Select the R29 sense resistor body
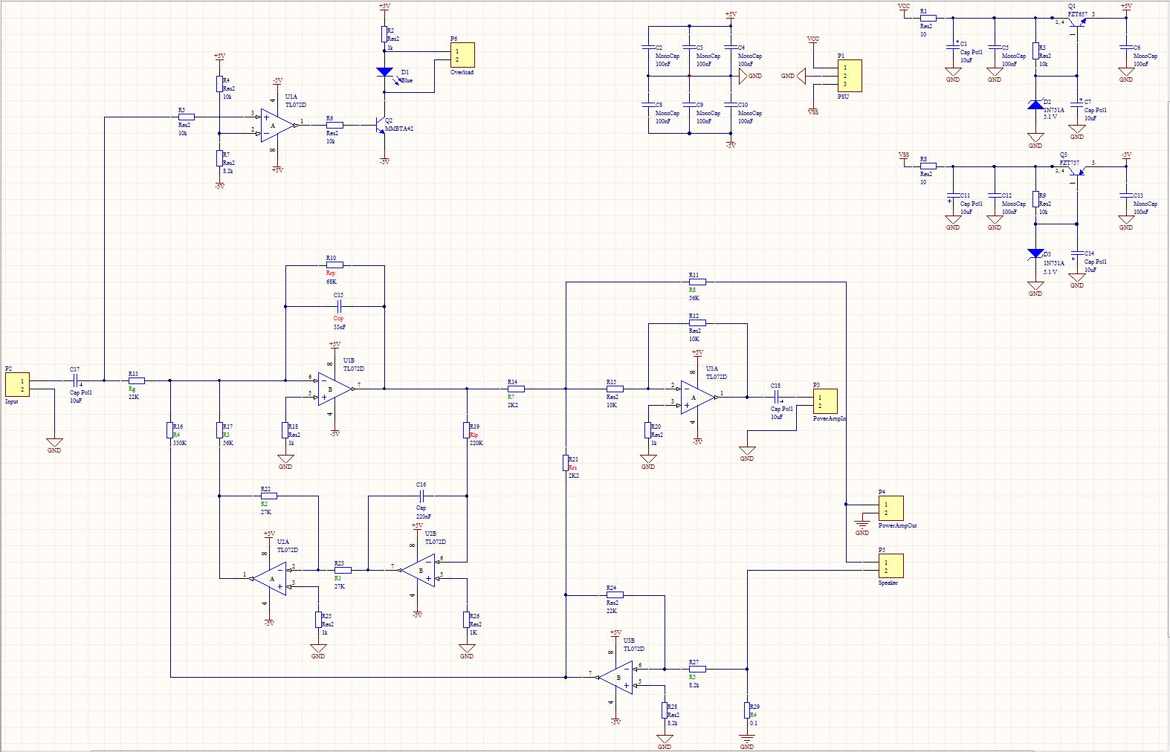 [747, 710]
